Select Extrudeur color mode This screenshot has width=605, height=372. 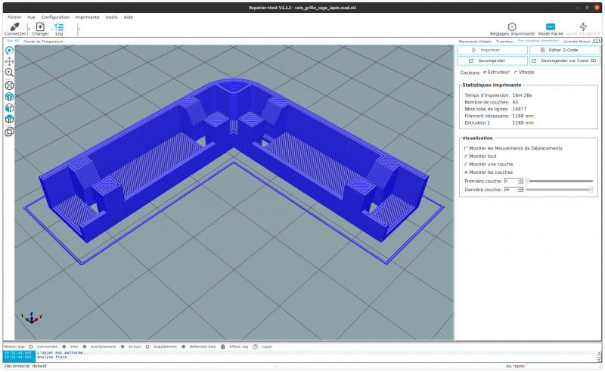(485, 73)
